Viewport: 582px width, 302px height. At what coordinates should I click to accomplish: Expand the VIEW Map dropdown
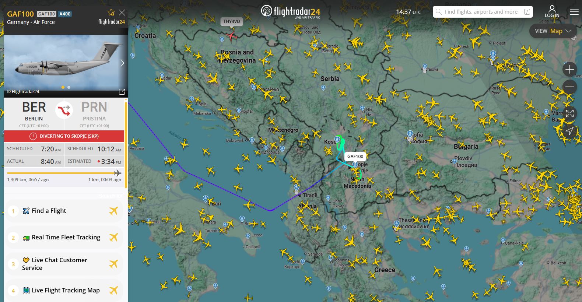click(553, 31)
